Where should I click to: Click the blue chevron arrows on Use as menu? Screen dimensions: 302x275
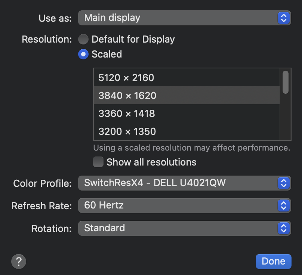(284, 18)
